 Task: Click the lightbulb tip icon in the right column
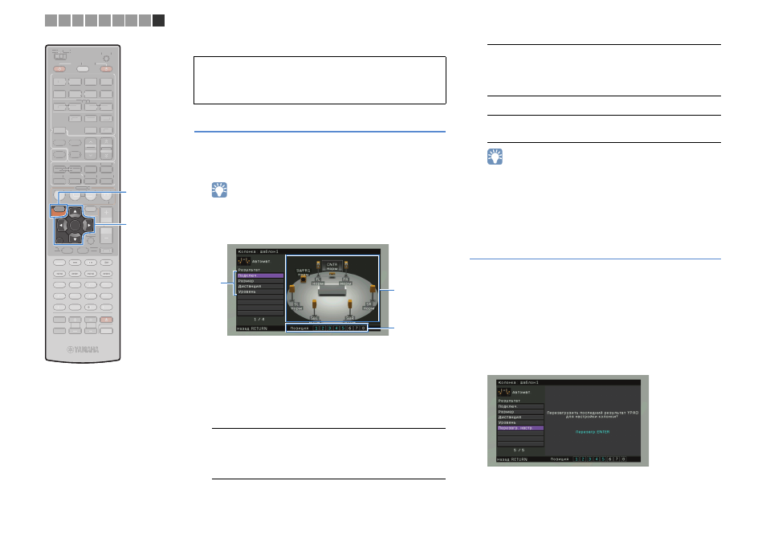click(x=495, y=157)
